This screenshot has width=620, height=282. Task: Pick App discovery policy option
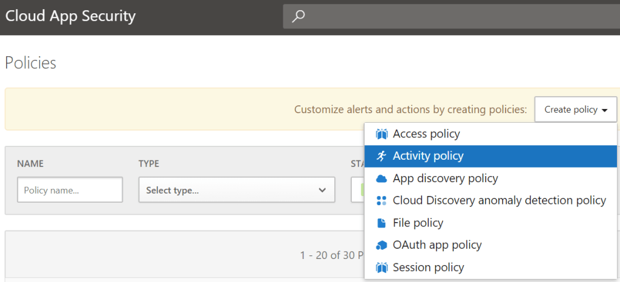(x=445, y=179)
